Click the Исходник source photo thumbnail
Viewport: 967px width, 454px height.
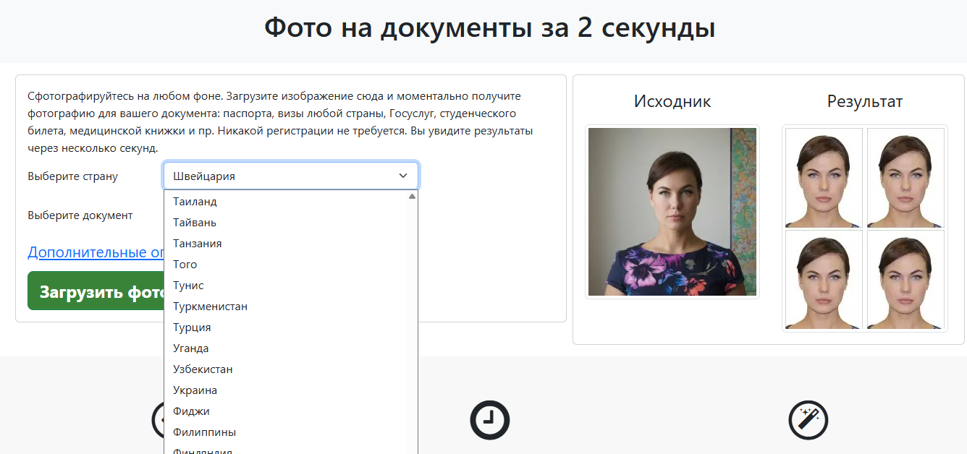coord(672,212)
